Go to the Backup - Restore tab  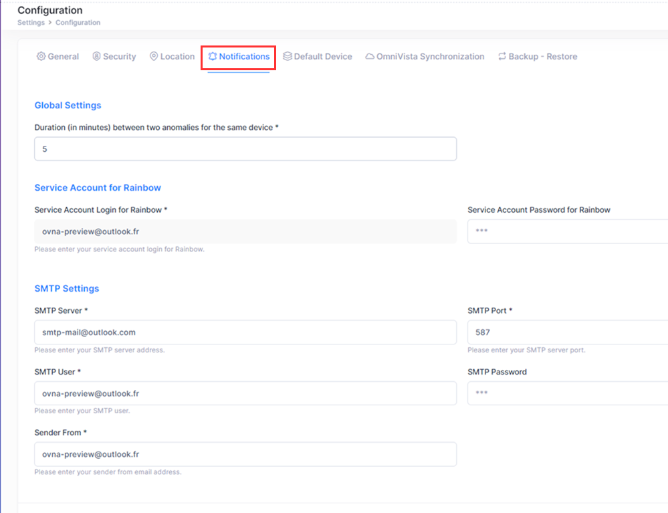(x=542, y=57)
